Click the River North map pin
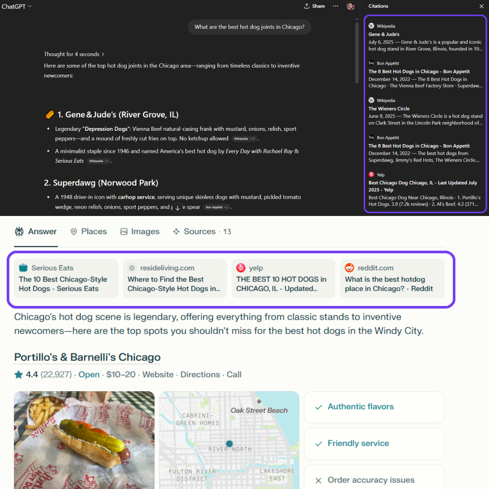The width and height of the screenshot is (489, 489). (230, 444)
